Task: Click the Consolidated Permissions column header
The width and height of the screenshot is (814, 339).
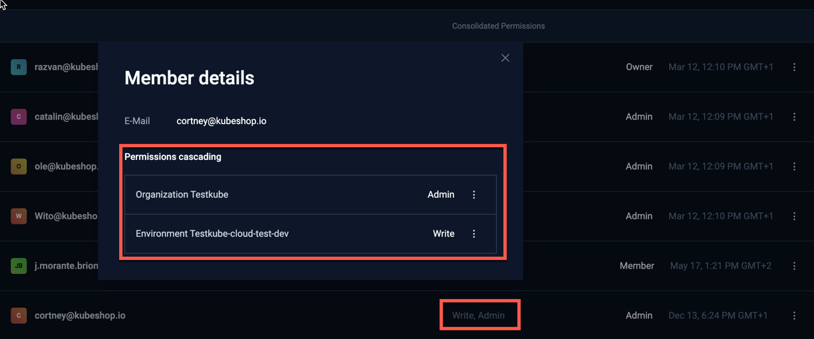Action: (x=498, y=27)
